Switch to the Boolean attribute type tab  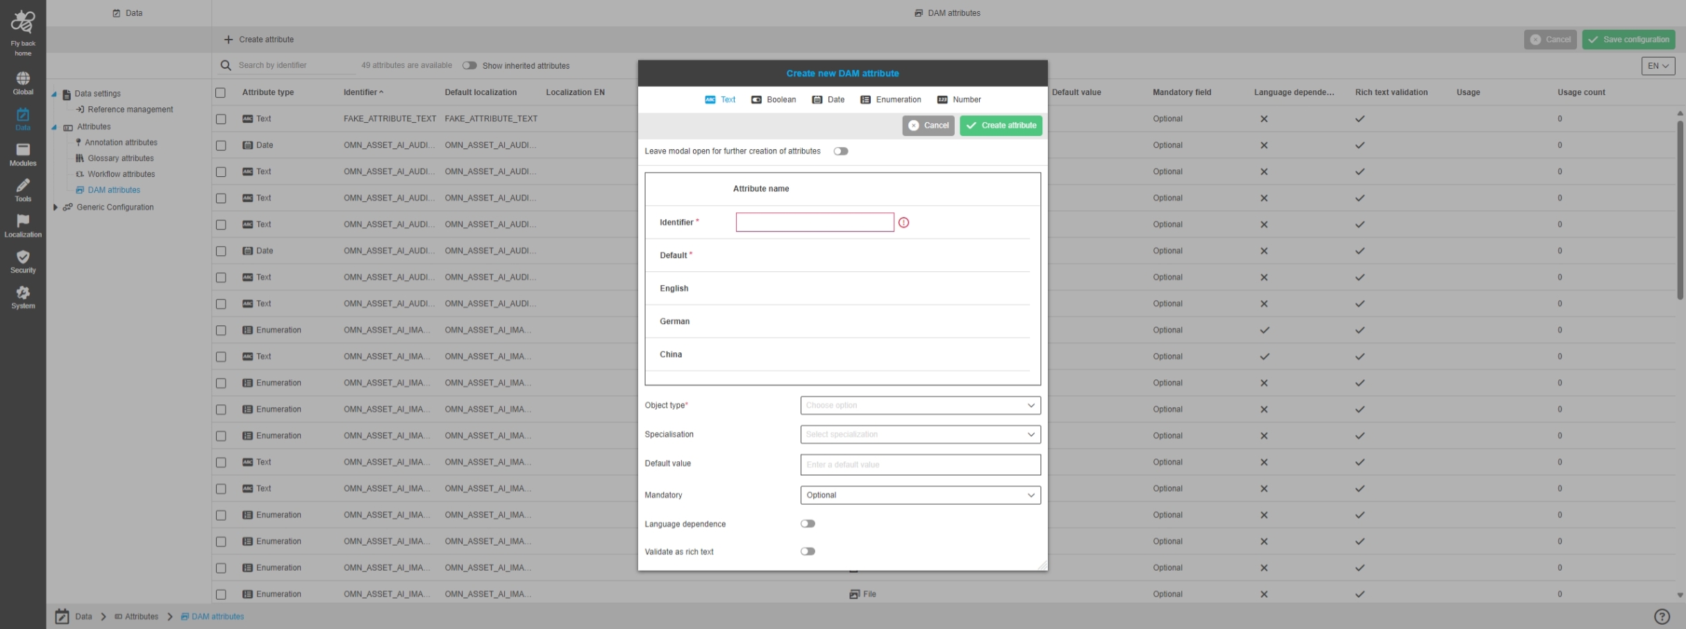[774, 100]
